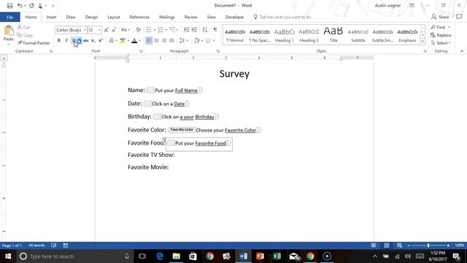Decrease paragraph indent
The width and height of the screenshot is (467, 263).
187,30
